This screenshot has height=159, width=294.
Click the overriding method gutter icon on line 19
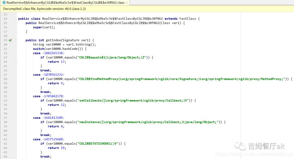pos(10,40)
